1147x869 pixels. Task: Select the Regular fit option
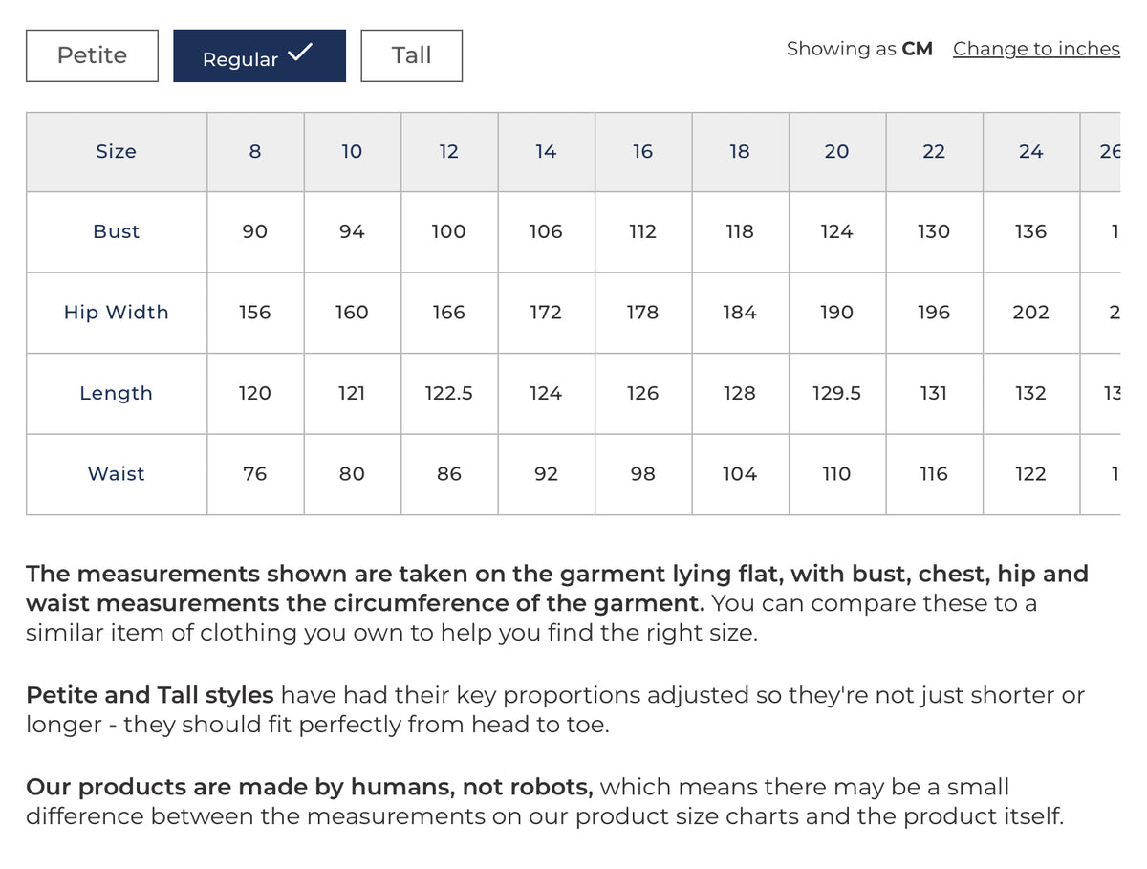(259, 55)
